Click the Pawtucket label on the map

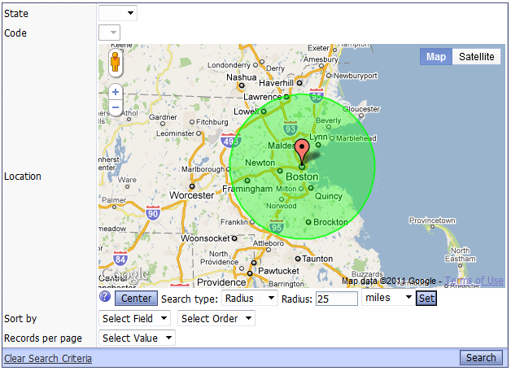pyautogui.click(x=278, y=271)
